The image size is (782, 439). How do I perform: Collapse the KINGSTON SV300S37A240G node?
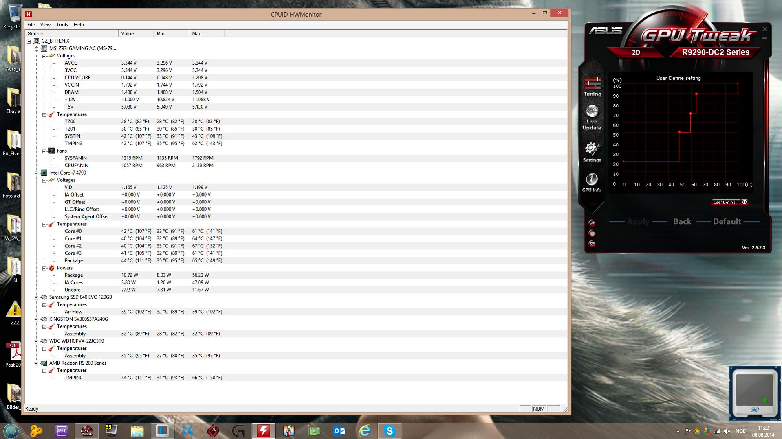37,319
